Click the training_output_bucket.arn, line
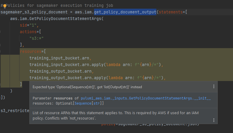Screen dimensions: 233x133 tap(61, 71)
